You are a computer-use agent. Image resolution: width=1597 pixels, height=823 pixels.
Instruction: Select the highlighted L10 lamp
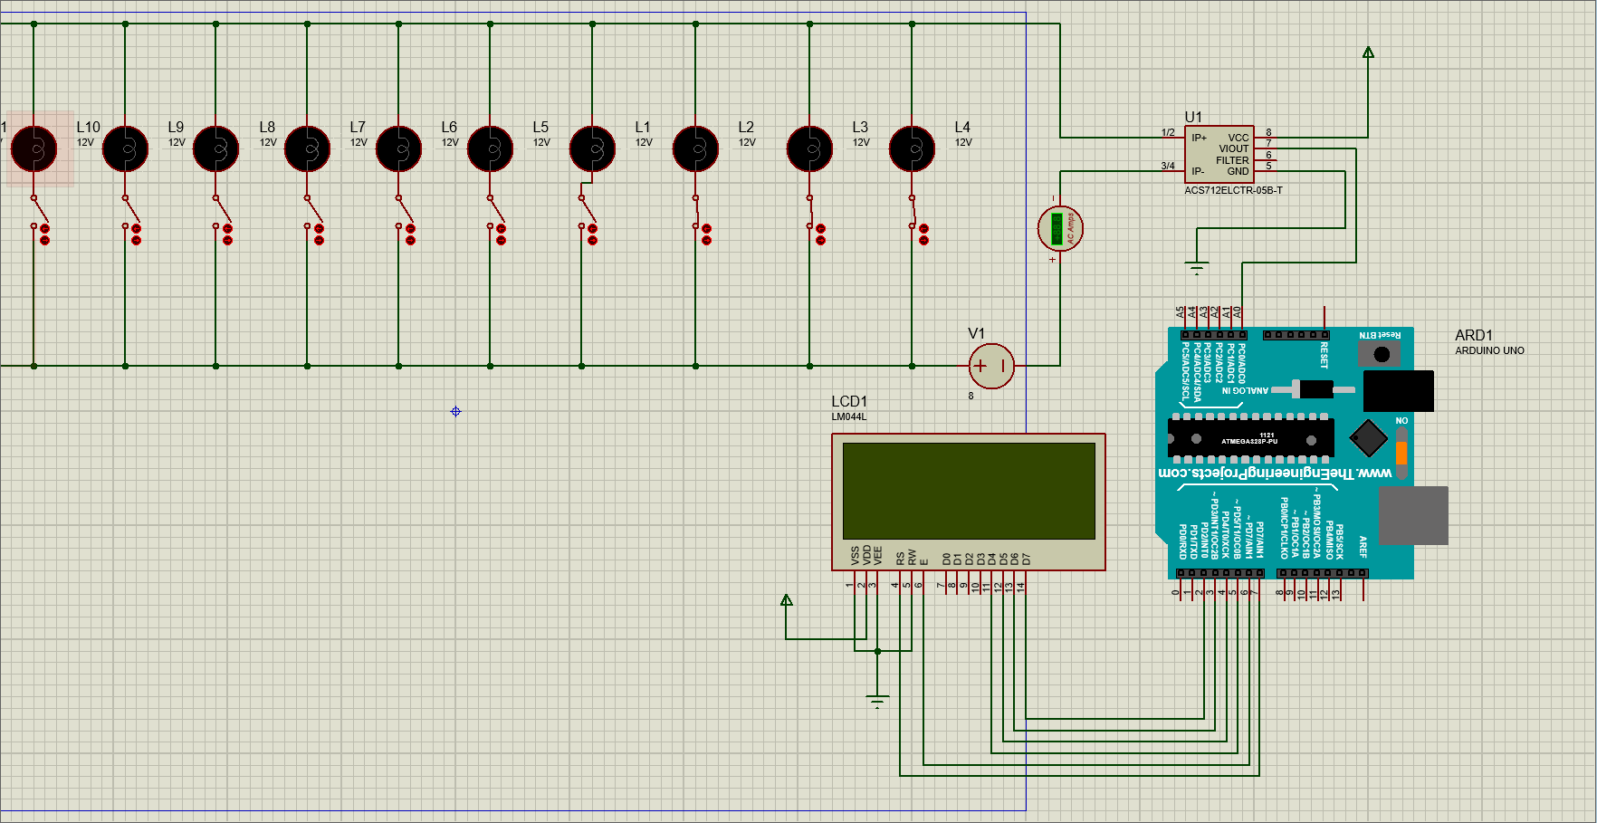pos(34,148)
